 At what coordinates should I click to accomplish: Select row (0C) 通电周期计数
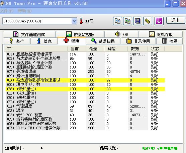[85, 85]
